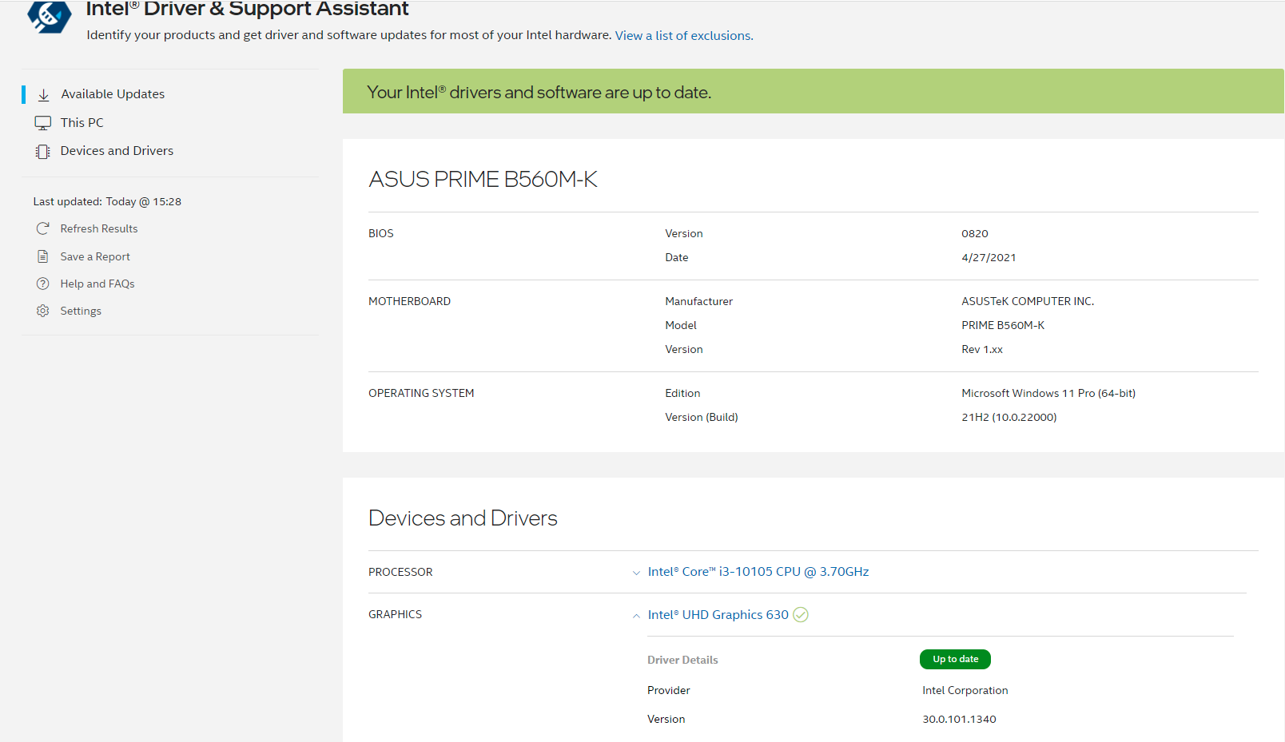This screenshot has width=1285, height=742.
Task: Click the Settings gear icon
Action: click(x=43, y=311)
